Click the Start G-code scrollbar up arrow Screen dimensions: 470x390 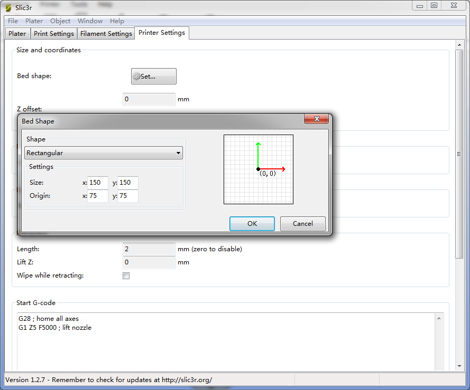[439, 318]
